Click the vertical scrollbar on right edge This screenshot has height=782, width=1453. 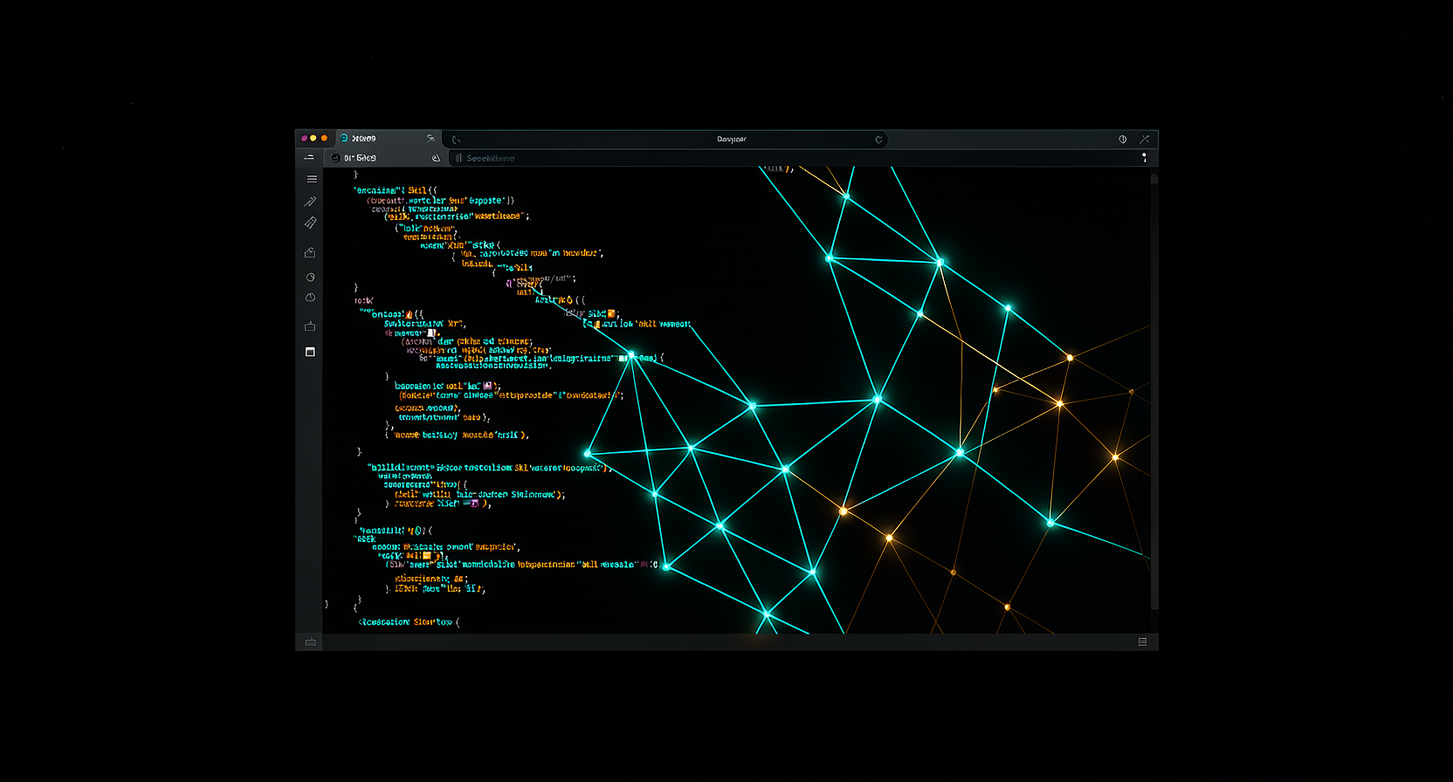coord(1153,393)
